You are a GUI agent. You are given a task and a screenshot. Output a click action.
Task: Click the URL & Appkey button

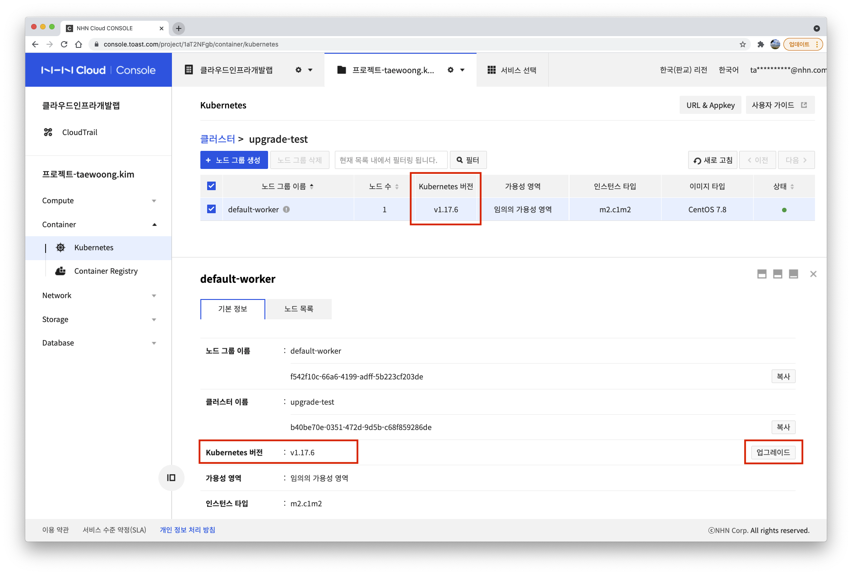(710, 105)
